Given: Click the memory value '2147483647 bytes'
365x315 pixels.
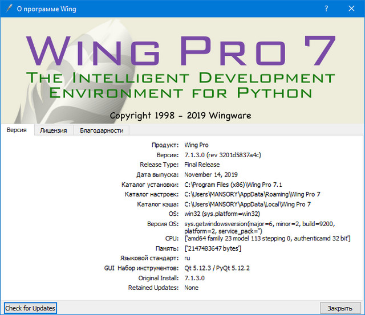Looking at the screenshot, I should (213, 248).
